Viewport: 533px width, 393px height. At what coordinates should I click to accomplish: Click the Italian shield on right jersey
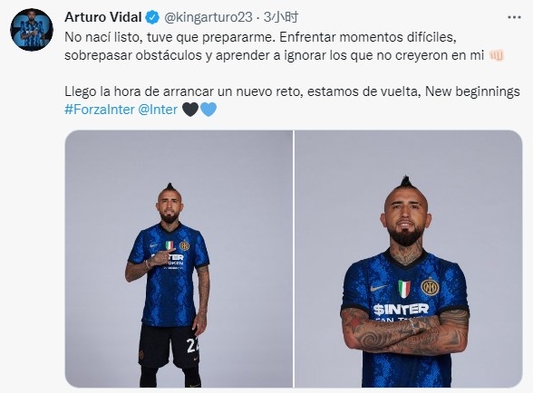point(404,289)
